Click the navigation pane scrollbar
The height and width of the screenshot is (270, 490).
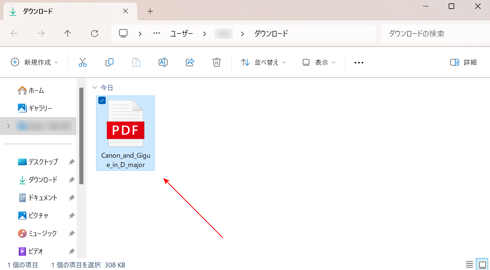click(x=81, y=136)
